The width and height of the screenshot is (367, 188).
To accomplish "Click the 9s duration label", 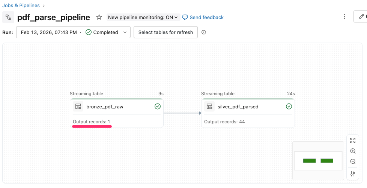I will coord(161,94).
